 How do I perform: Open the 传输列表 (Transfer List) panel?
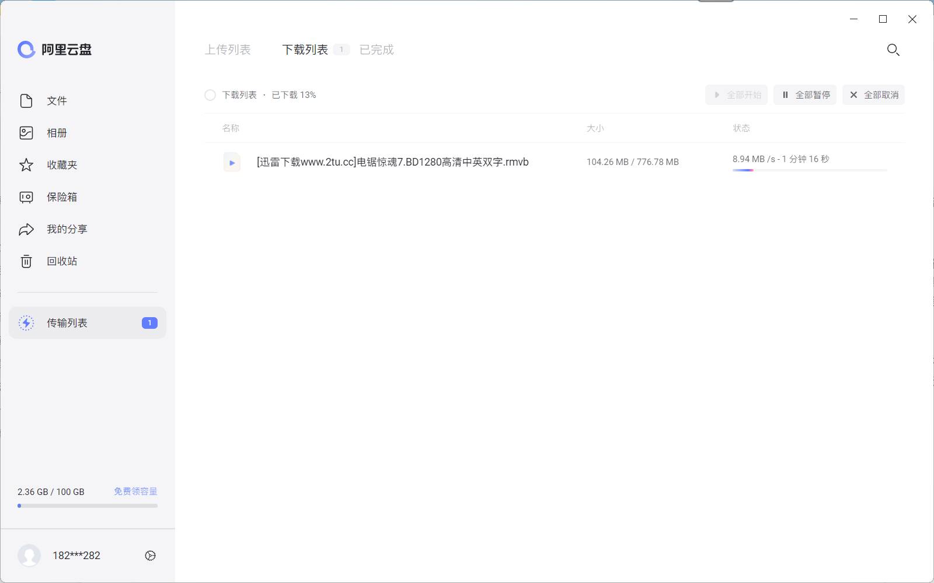66,322
